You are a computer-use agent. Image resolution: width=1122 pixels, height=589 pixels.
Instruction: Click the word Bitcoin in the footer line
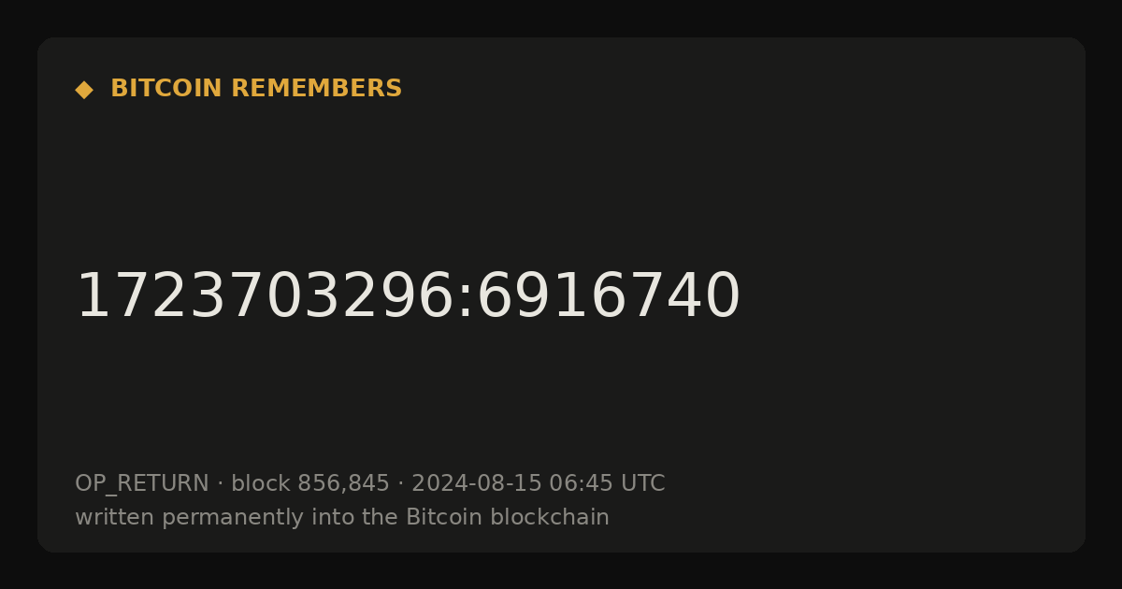(437, 517)
